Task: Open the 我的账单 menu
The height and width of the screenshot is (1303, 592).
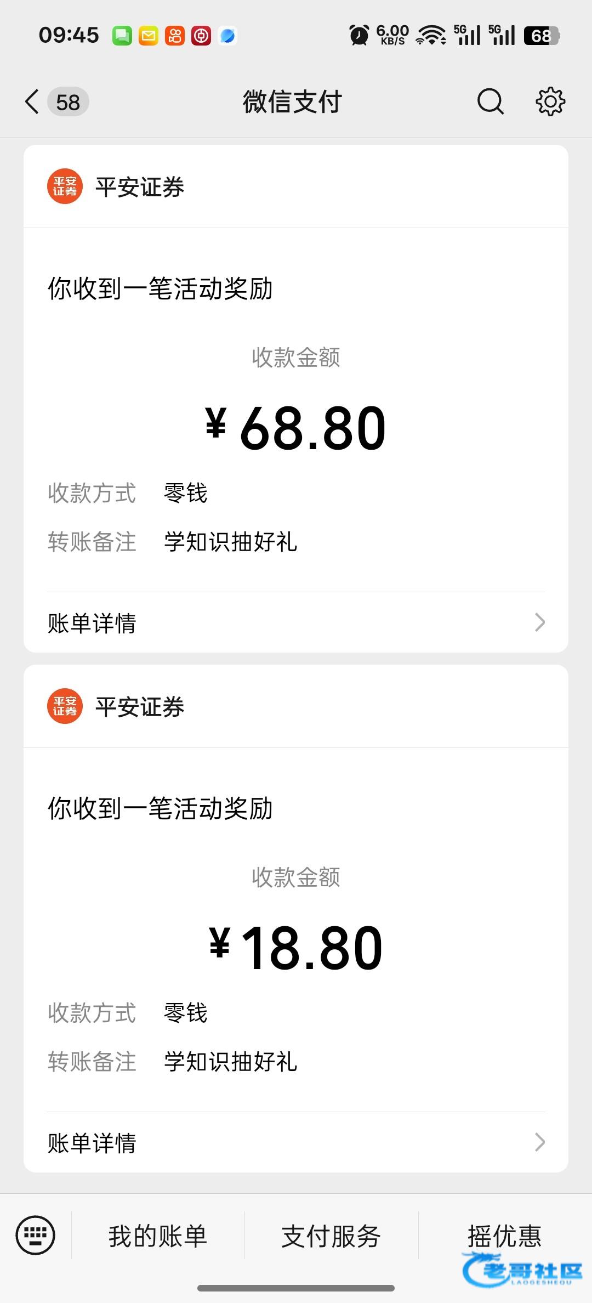Action: click(x=158, y=1236)
